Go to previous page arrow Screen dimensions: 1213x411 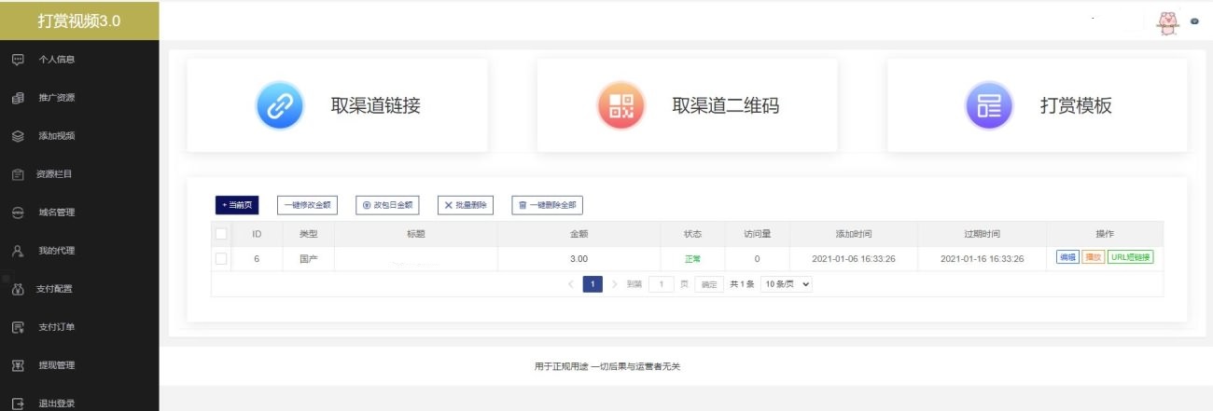pyautogui.click(x=571, y=284)
